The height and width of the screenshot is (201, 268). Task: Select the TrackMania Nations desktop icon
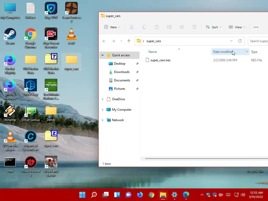tap(51, 90)
